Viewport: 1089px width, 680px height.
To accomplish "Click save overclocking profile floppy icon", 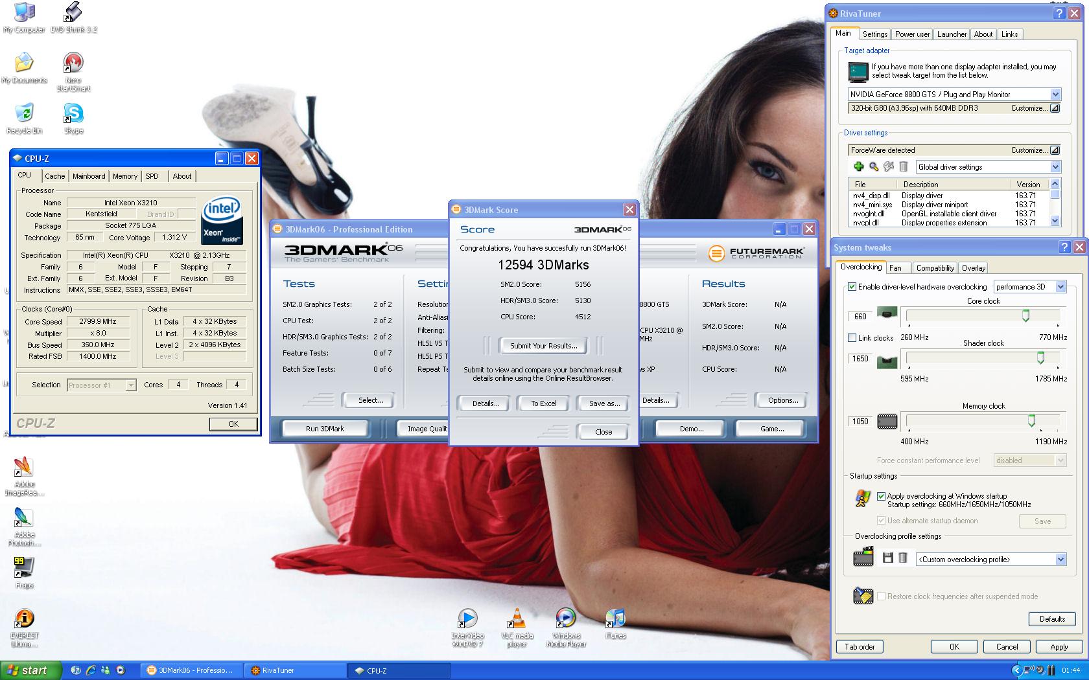I will coord(887,558).
